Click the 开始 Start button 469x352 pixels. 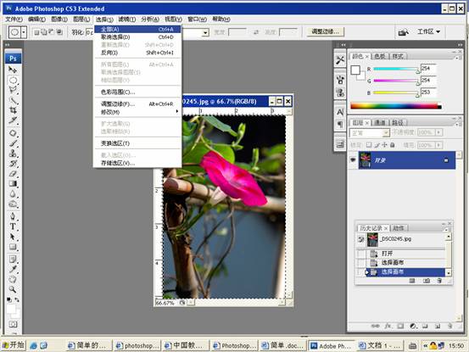(x=14, y=345)
